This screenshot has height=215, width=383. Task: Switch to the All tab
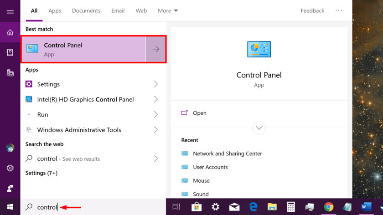pyautogui.click(x=34, y=11)
